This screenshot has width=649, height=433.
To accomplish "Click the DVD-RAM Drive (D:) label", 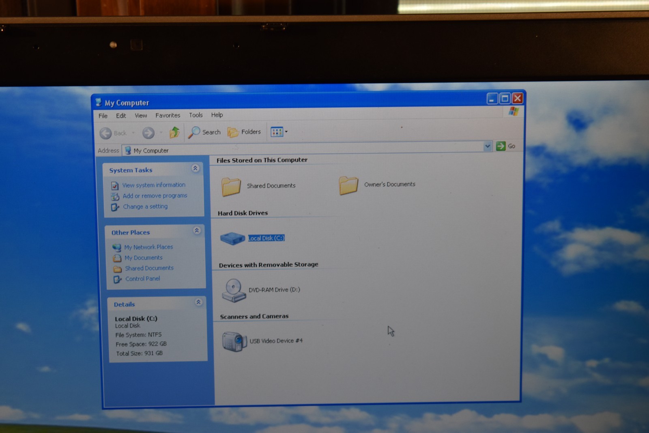I will point(274,290).
